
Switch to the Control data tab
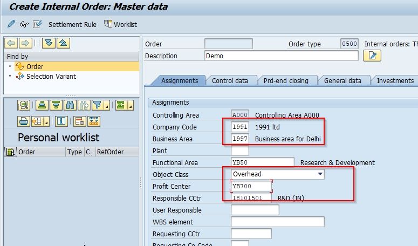(230, 80)
